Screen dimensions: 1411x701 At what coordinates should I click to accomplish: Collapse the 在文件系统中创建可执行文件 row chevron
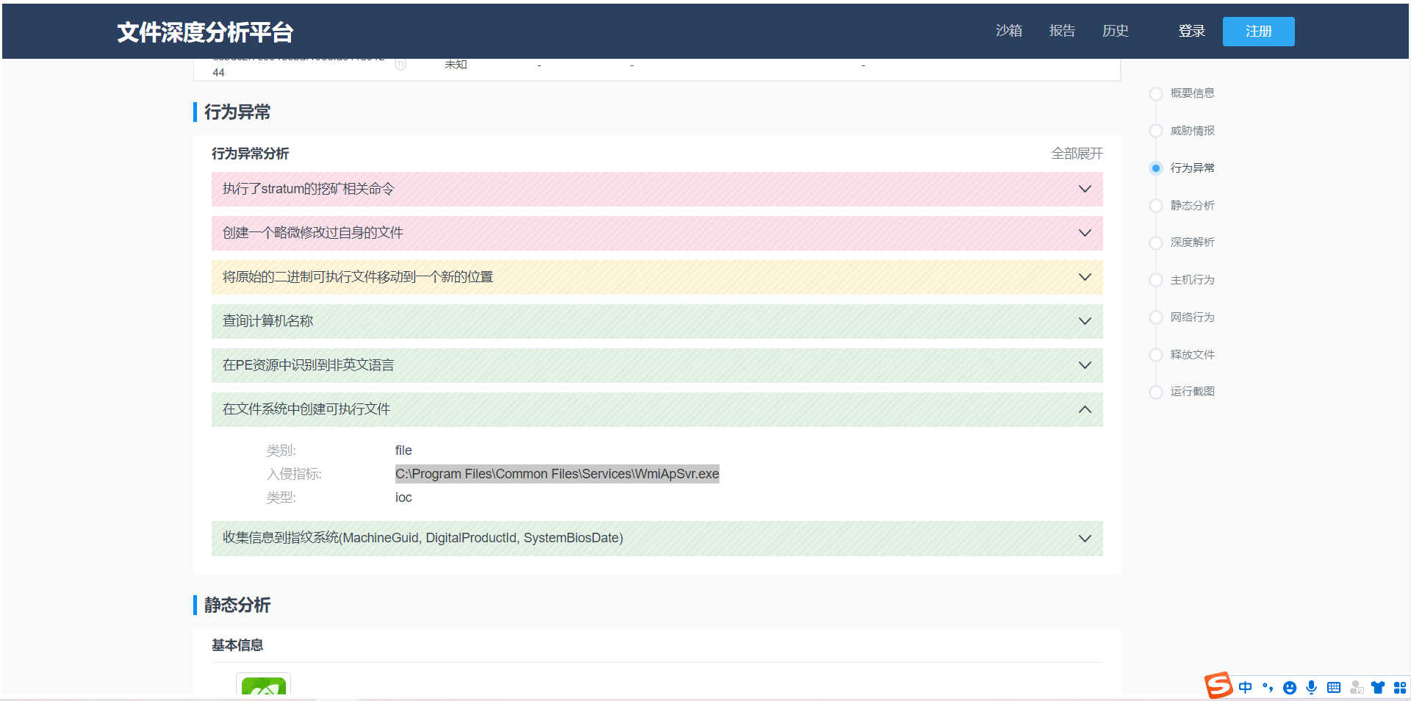tap(1085, 409)
